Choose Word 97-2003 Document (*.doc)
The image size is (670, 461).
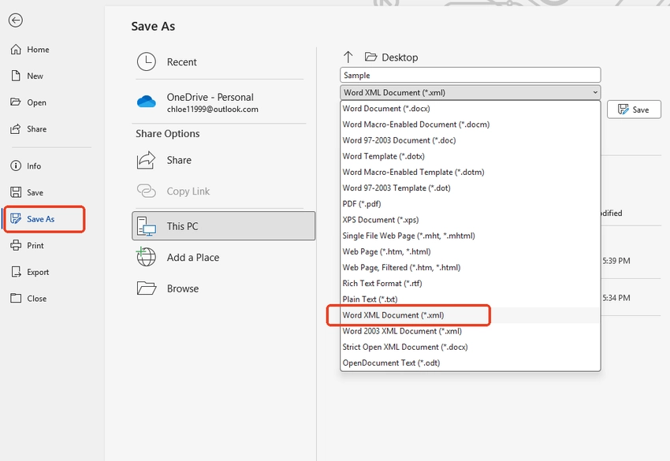471,140
